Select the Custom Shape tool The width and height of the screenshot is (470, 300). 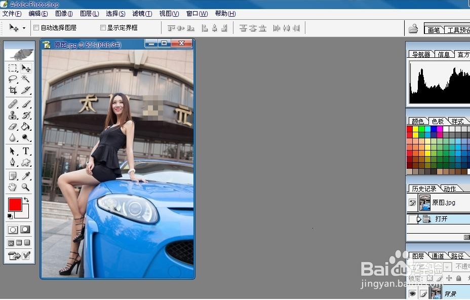[26, 162]
